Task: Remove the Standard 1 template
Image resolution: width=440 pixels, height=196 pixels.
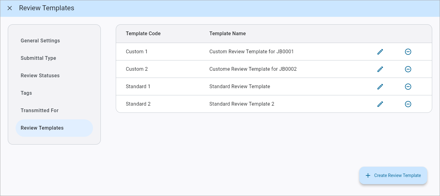Action: [408, 86]
